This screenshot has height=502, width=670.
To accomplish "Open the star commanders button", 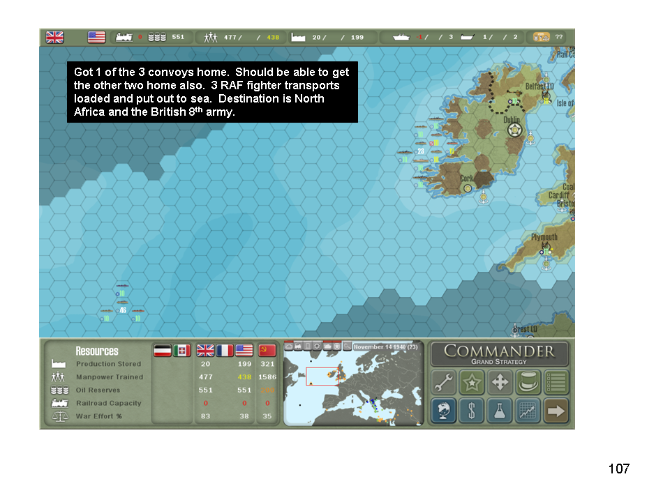I will (x=472, y=383).
